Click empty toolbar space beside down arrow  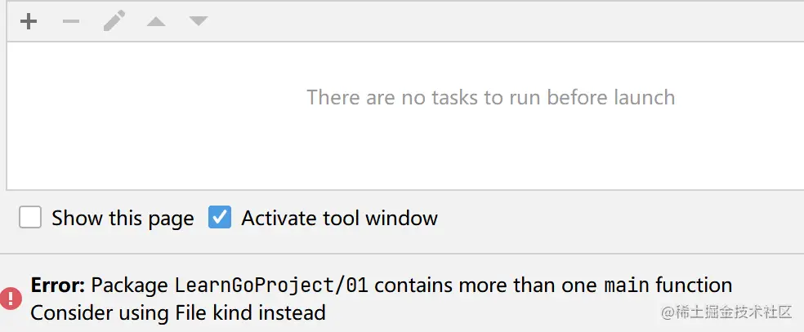[490, 21]
